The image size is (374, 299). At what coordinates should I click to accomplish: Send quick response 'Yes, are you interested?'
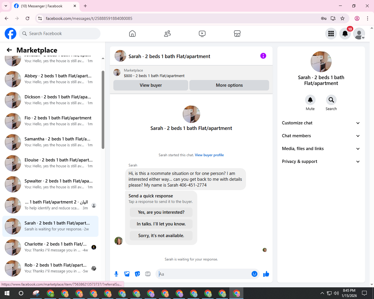pyautogui.click(x=161, y=212)
